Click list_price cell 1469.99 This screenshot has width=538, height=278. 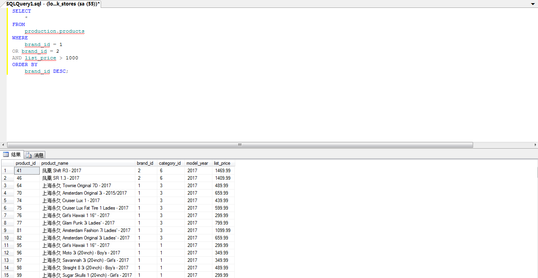(223, 171)
